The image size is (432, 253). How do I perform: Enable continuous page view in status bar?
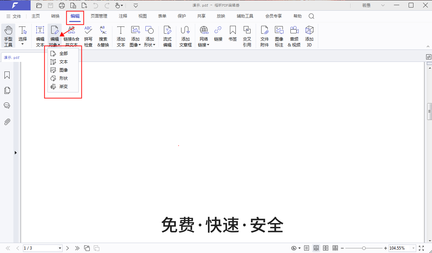coord(316,248)
